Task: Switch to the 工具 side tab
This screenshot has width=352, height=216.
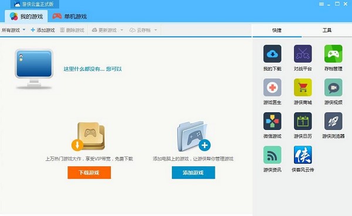Action: tap(327, 30)
